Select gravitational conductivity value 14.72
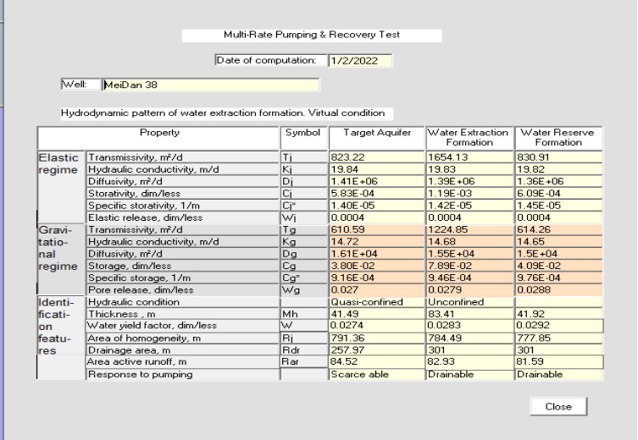 (x=376, y=241)
